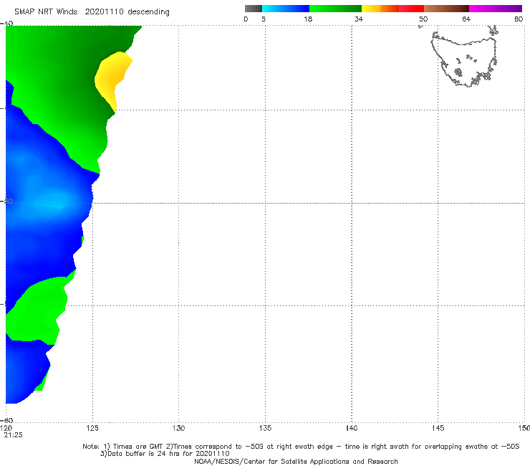Click the red segment of the color bar

(x=411, y=9)
